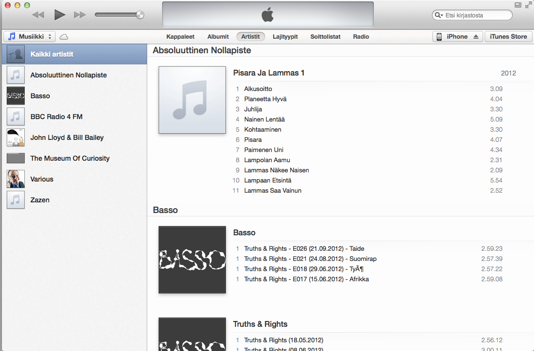Viewport: 534px width, 351px height.
Task: Click the 2012 year label
Action: tap(508, 73)
